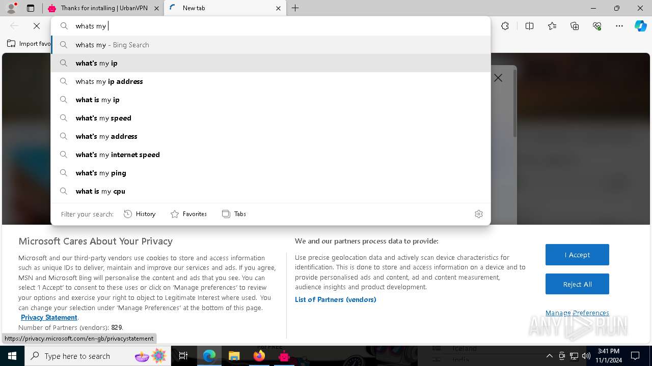Select 'what is my cpu' suggestion
The image size is (652, 366).
click(x=270, y=191)
